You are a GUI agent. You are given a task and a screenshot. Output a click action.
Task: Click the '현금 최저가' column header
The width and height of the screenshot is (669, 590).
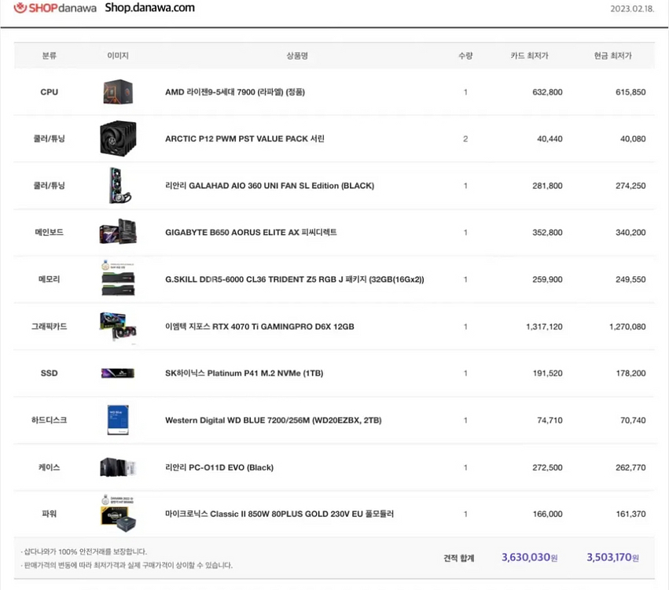click(x=612, y=56)
